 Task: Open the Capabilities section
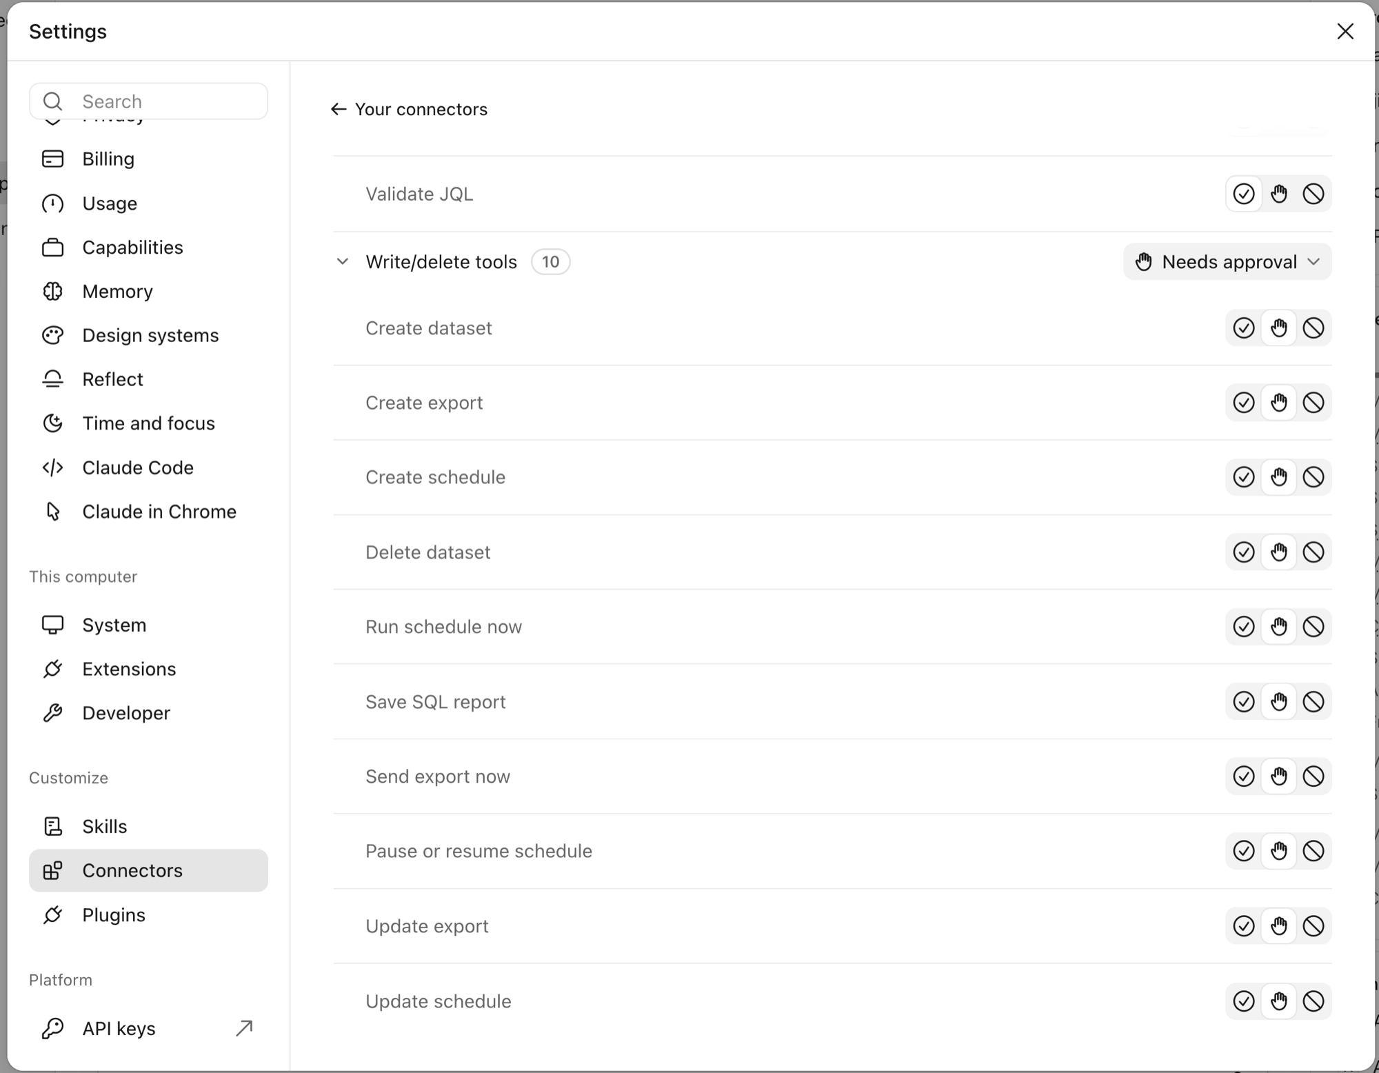[x=148, y=248]
